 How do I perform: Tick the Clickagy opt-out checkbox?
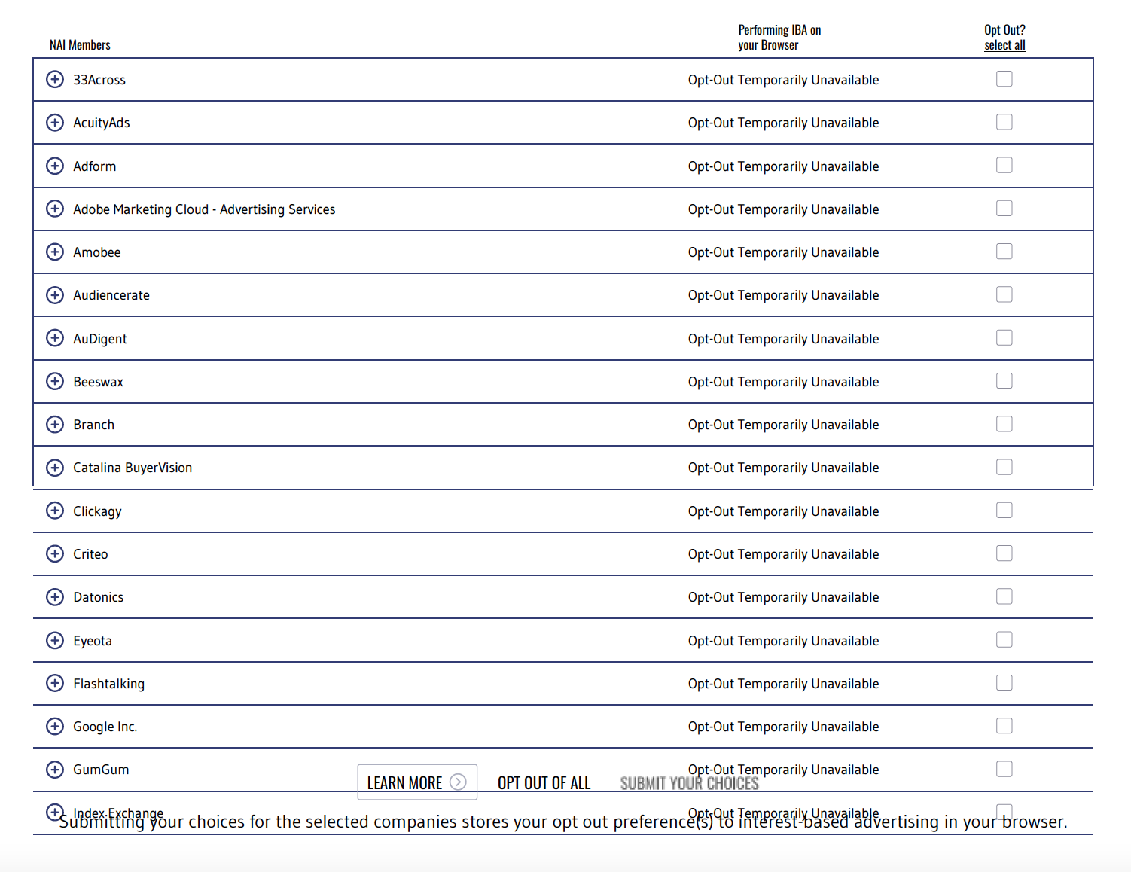point(1004,510)
